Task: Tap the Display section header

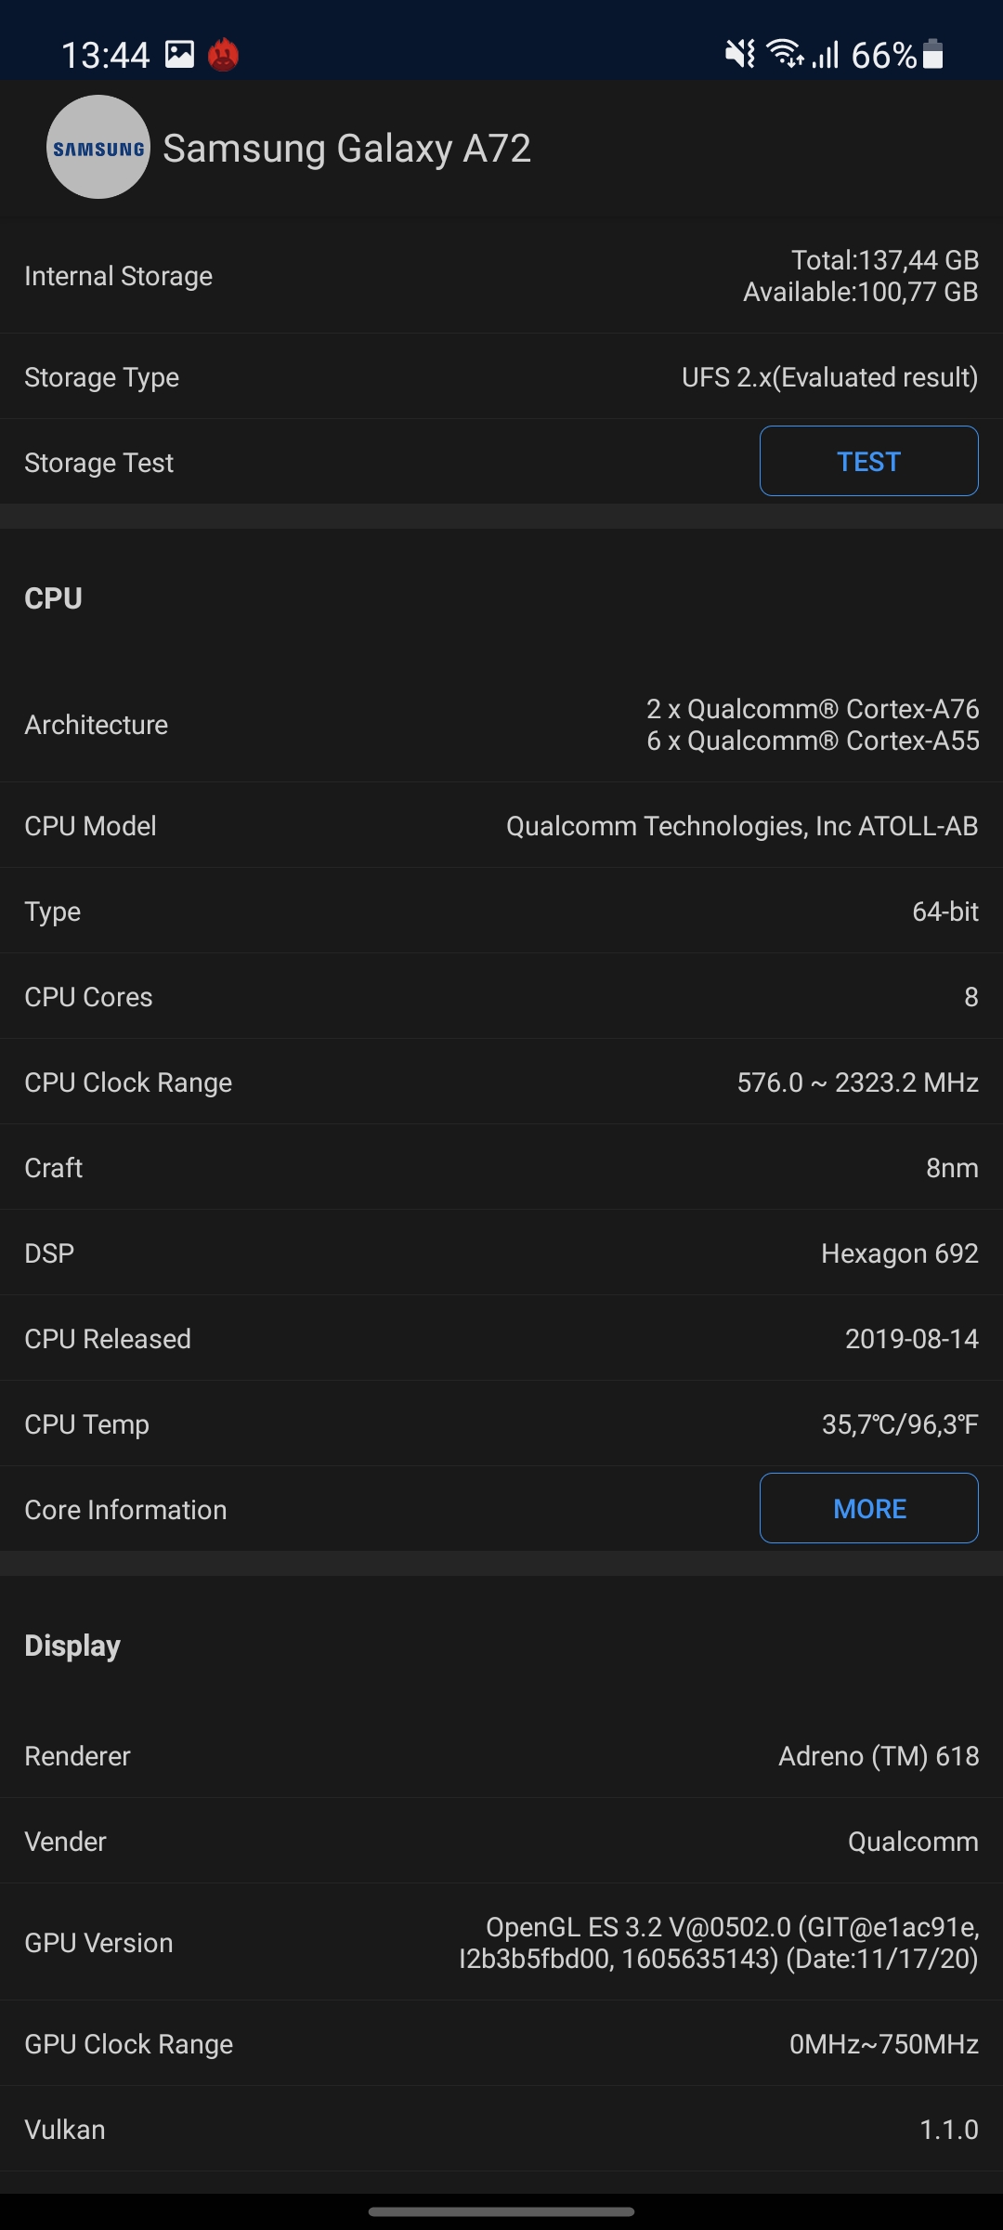Action: point(72,1646)
